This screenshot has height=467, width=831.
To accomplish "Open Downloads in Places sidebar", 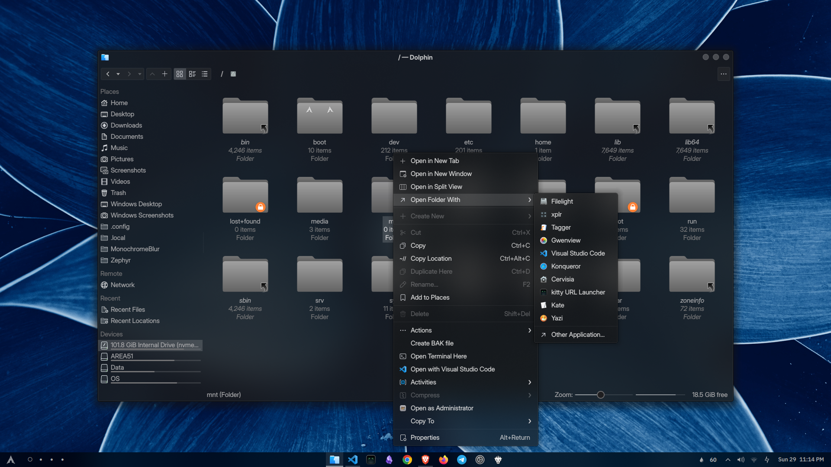I will point(126,125).
